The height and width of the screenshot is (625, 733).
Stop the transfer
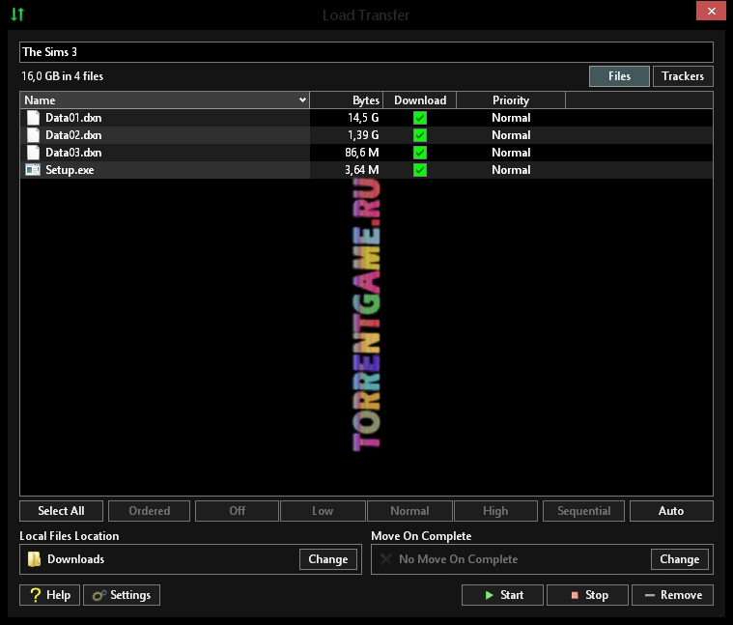pos(587,595)
